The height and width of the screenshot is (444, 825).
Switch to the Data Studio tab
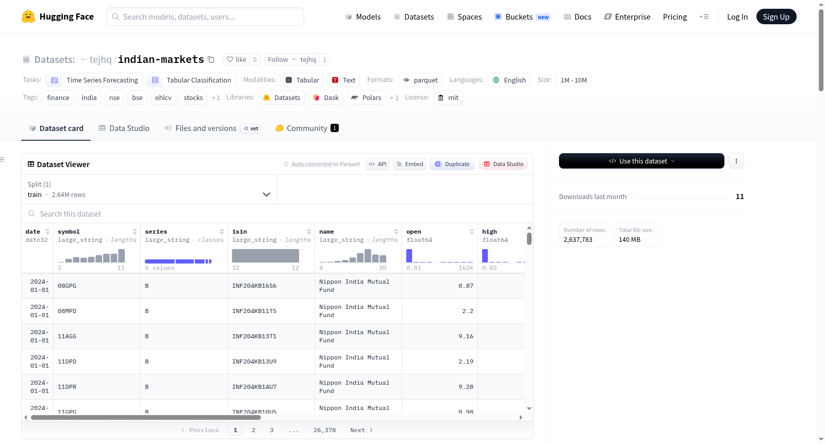[x=124, y=128]
